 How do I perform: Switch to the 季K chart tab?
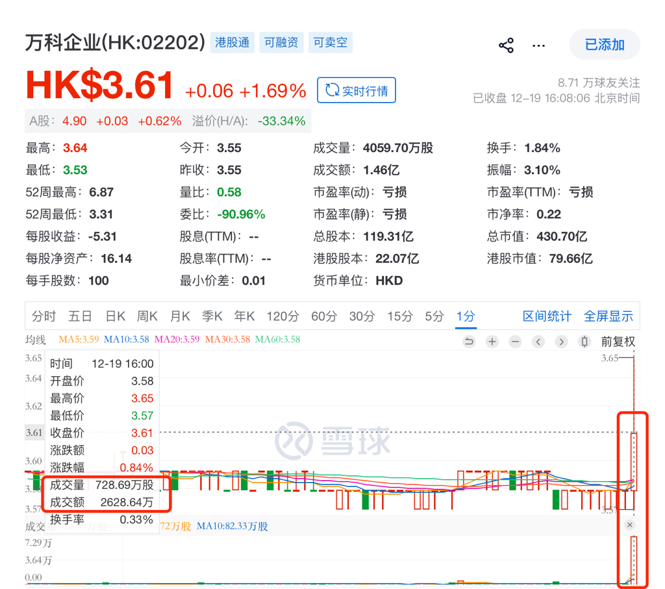coord(212,316)
